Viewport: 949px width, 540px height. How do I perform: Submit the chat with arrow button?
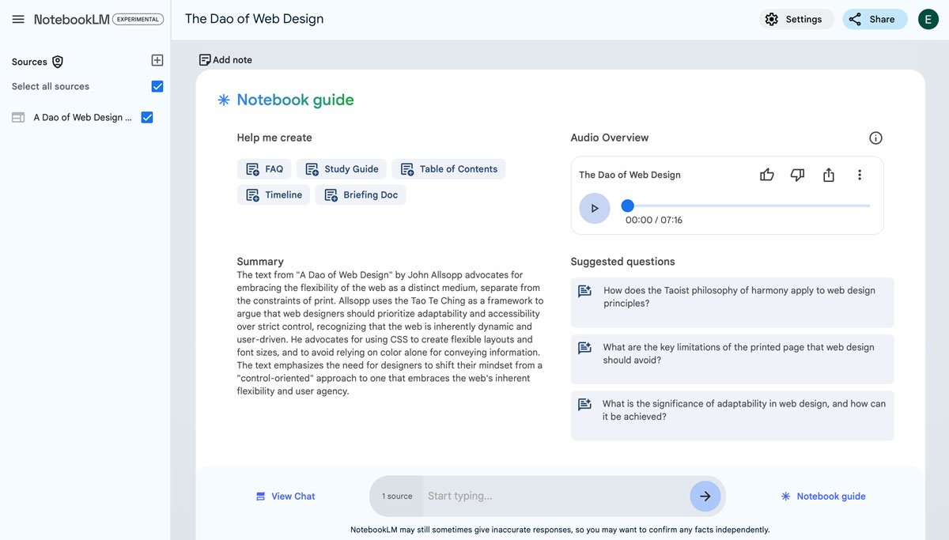[705, 496]
